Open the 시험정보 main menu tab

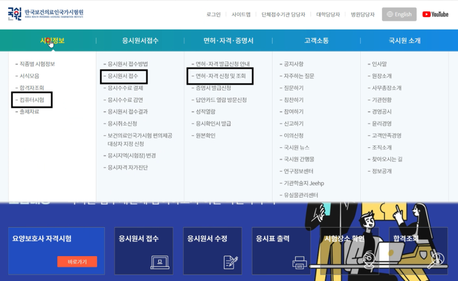pyautogui.click(x=52, y=40)
